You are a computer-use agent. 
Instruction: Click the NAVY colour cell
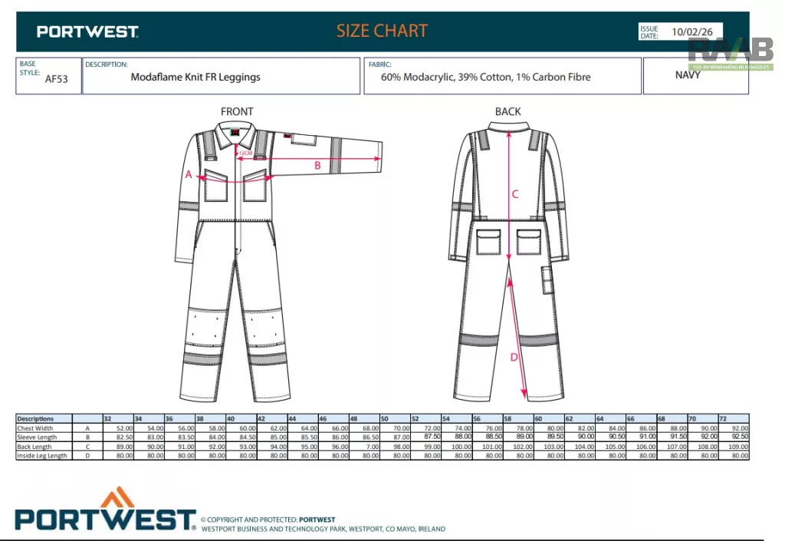(688, 75)
